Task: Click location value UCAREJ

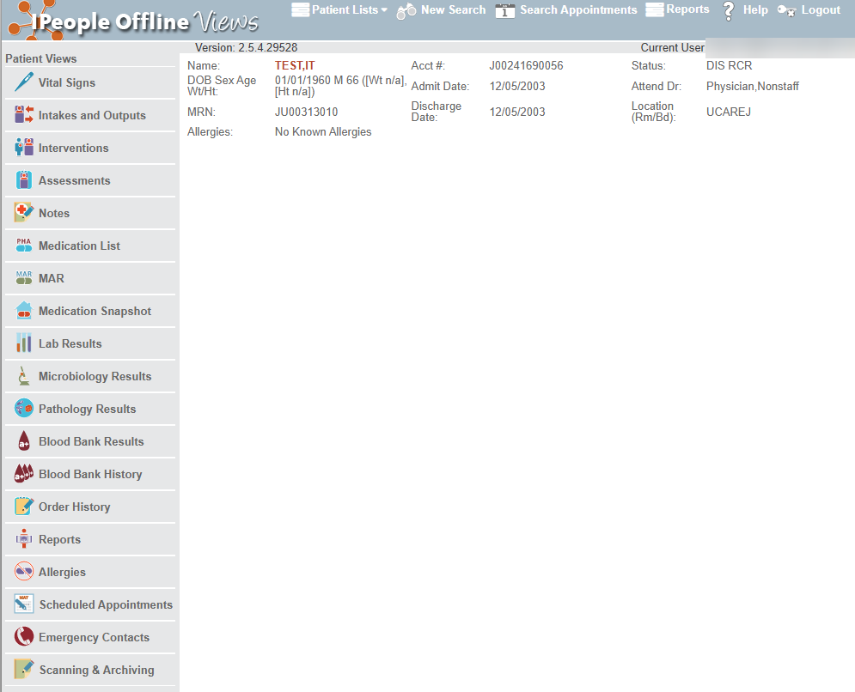Action: (x=729, y=112)
